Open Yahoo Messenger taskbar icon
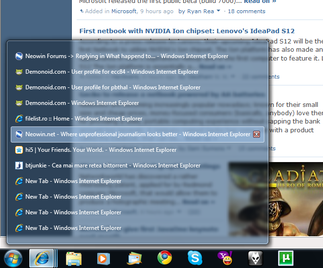Image resolution: width=323 pixels, height=268 pixels. pyautogui.click(x=225, y=258)
